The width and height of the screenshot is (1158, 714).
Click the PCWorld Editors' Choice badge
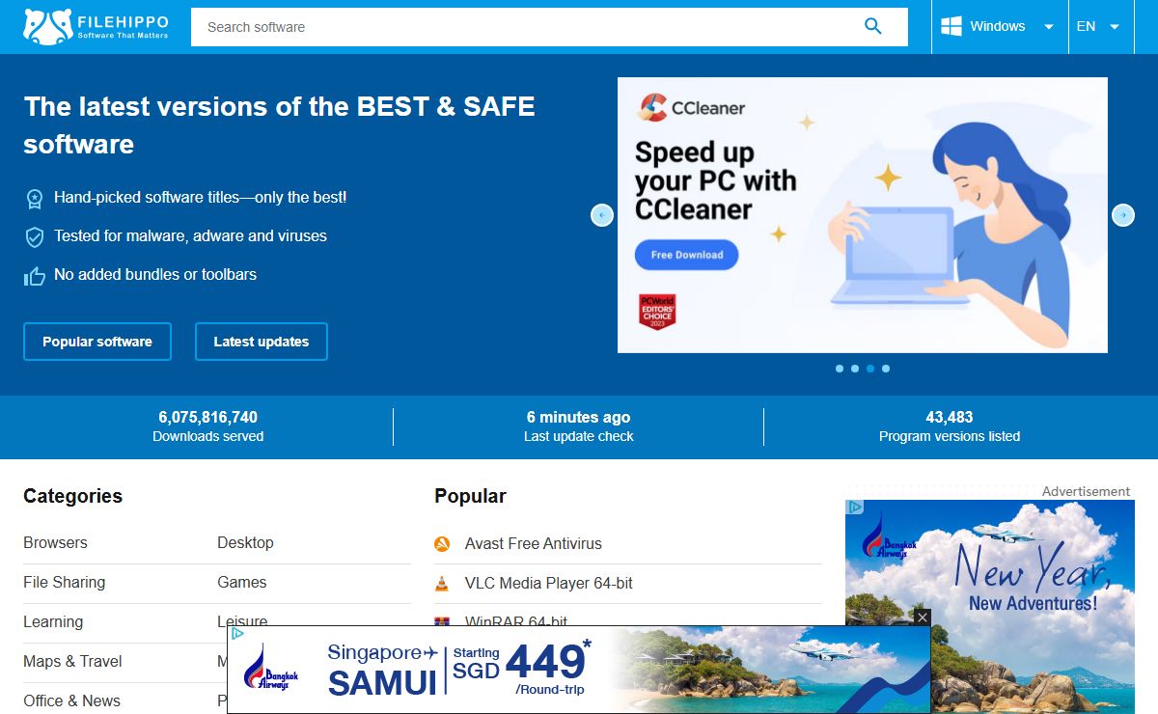[657, 313]
